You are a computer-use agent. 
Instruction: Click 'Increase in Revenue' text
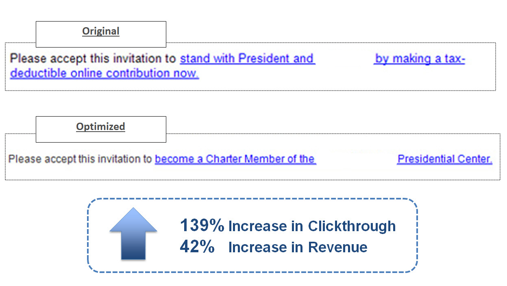point(298,247)
